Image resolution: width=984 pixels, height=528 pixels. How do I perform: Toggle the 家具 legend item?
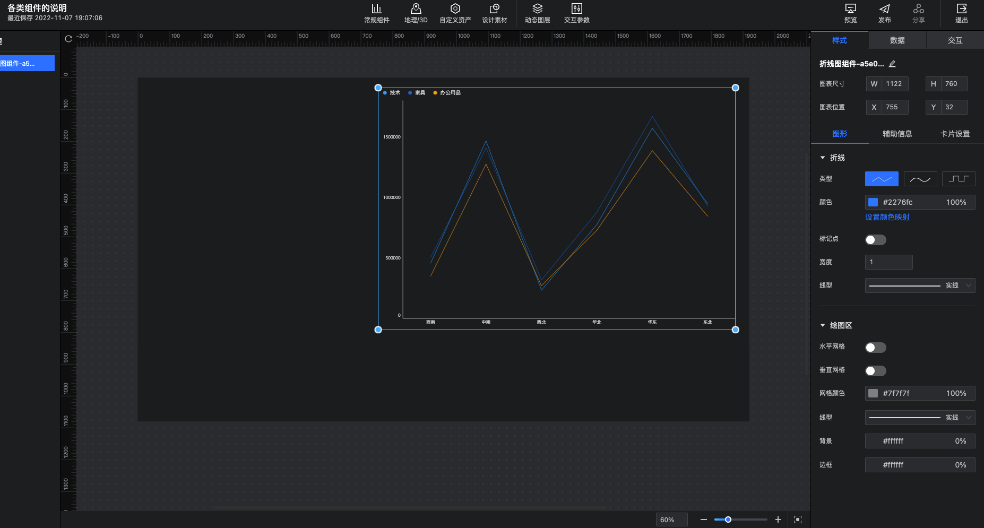[417, 93]
